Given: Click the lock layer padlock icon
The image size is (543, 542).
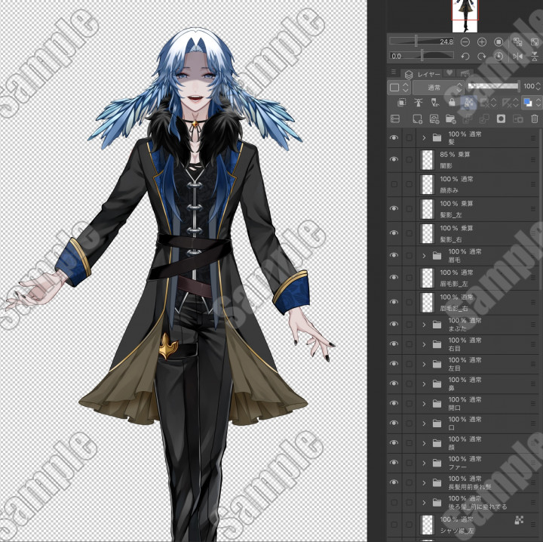Looking at the screenshot, I should point(452,103).
